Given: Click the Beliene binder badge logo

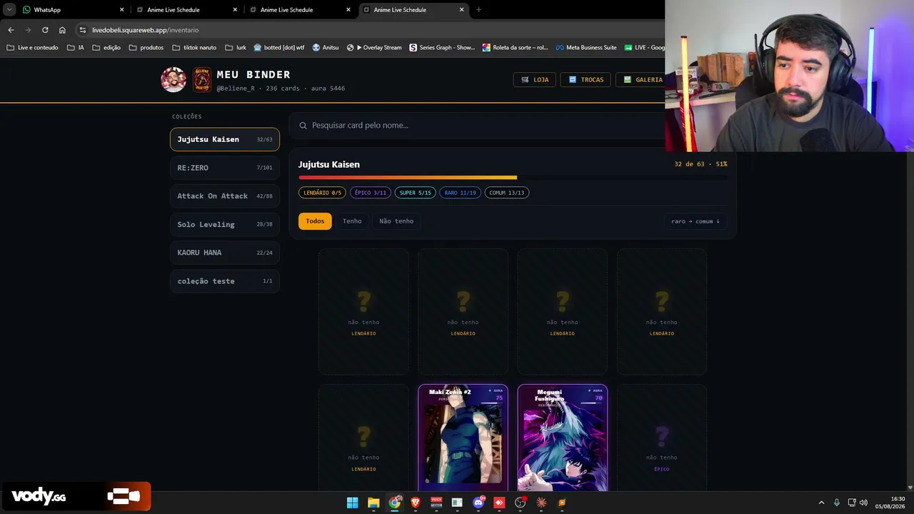Looking at the screenshot, I should (x=202, y=80).
